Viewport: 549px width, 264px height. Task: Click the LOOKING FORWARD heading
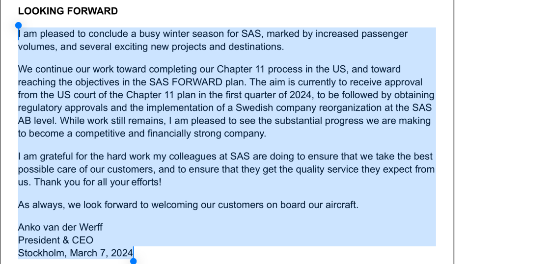(68, 11)
